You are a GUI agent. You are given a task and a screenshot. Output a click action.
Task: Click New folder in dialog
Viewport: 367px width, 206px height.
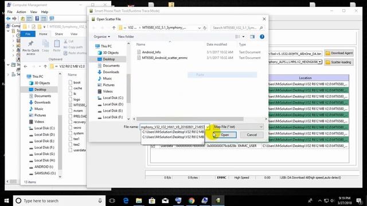tap(126, 37)
